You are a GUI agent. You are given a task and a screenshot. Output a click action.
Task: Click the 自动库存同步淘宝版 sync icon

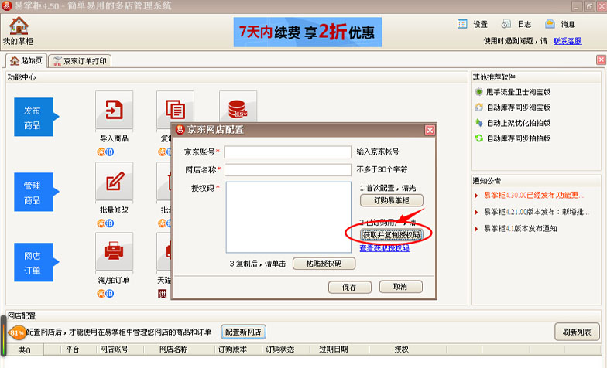[478, 107]
